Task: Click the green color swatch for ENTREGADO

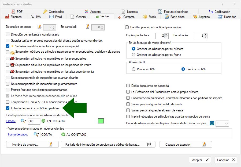Action: coord(101,121)
